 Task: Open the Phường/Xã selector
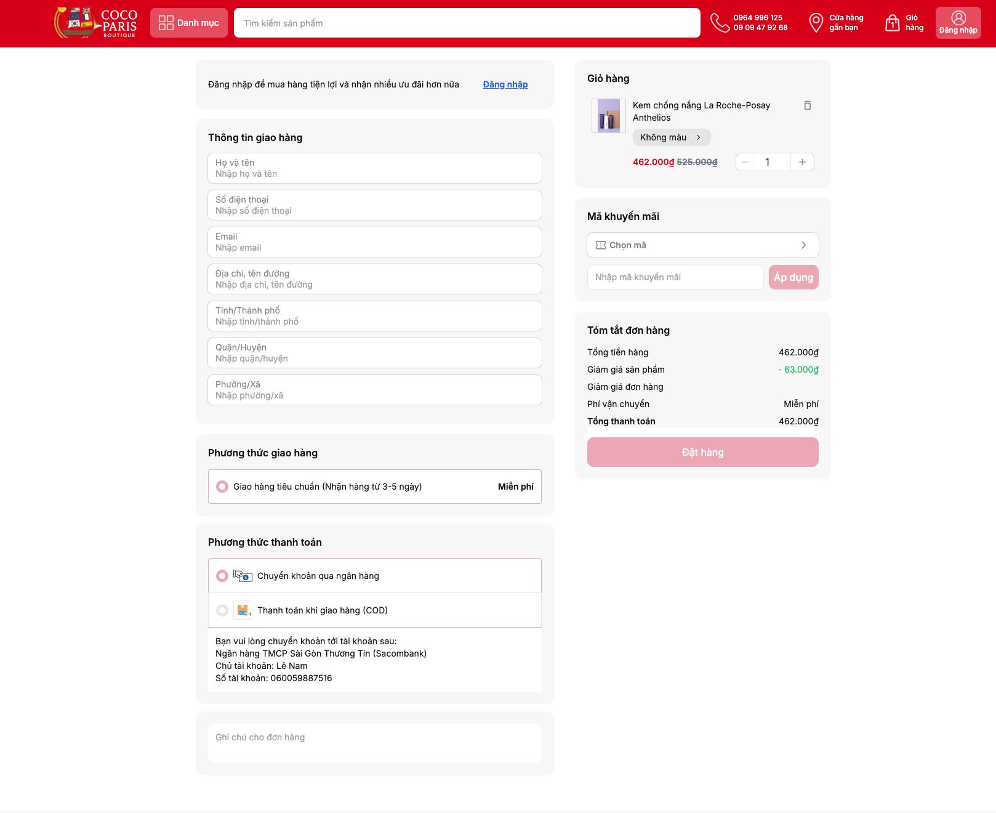click(375, 390)
